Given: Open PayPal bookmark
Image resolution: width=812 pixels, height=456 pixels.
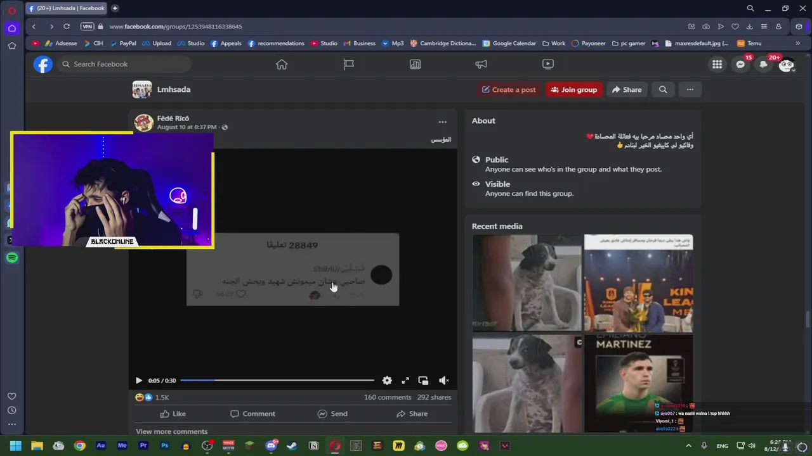Looking at the screenshot, I should point(123,43).
